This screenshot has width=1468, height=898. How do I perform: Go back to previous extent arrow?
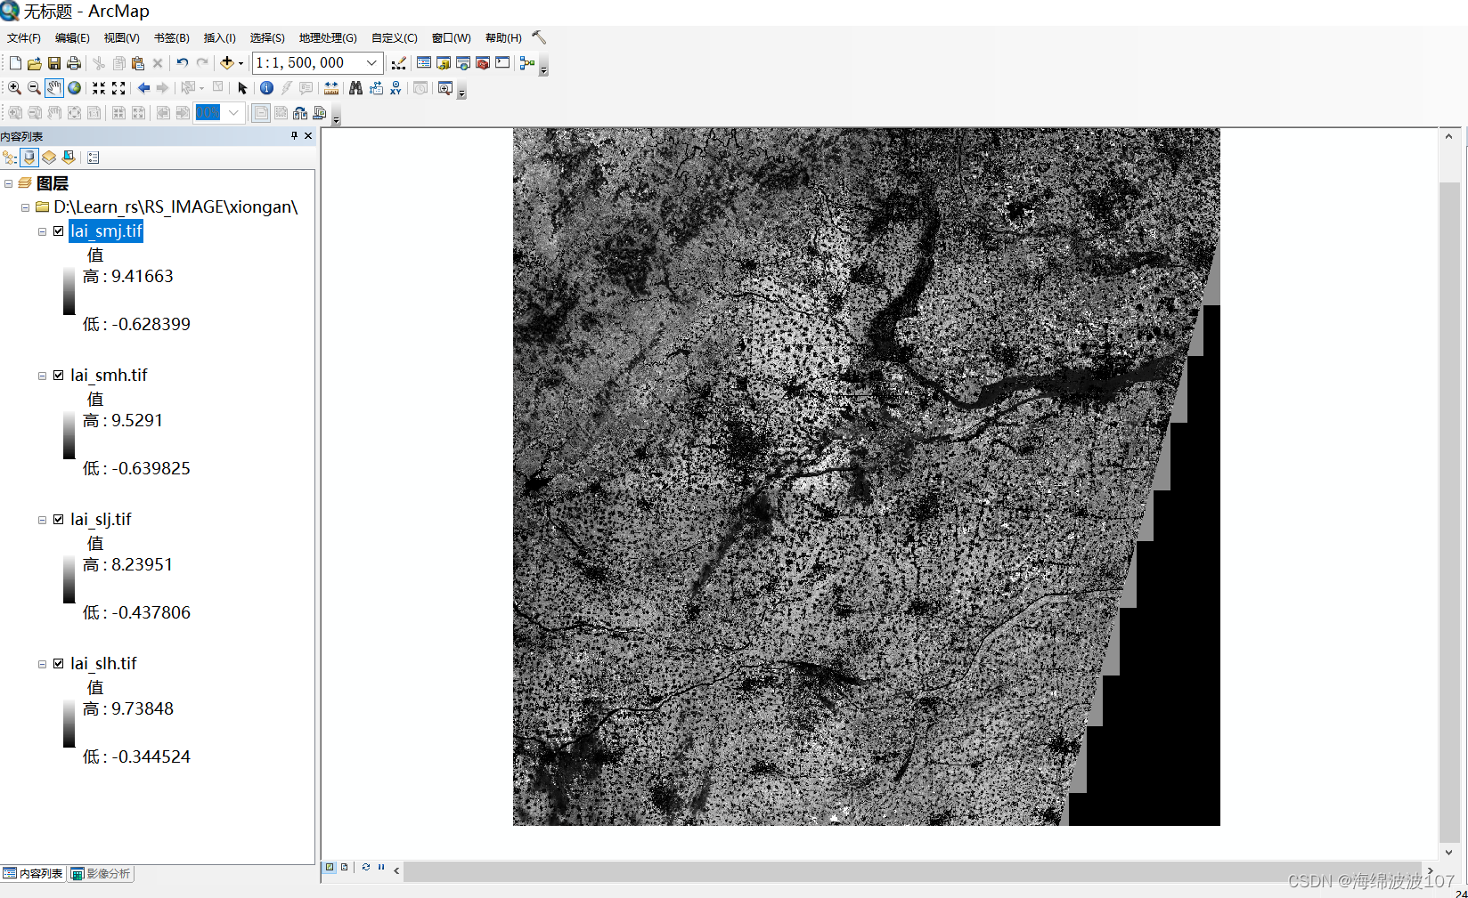coord(143,88)
